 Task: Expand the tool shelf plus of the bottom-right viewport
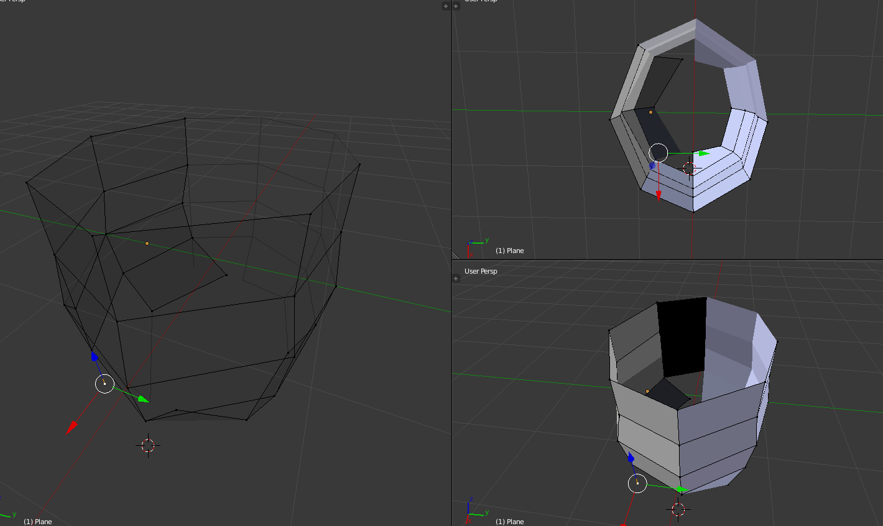(456, 279)
